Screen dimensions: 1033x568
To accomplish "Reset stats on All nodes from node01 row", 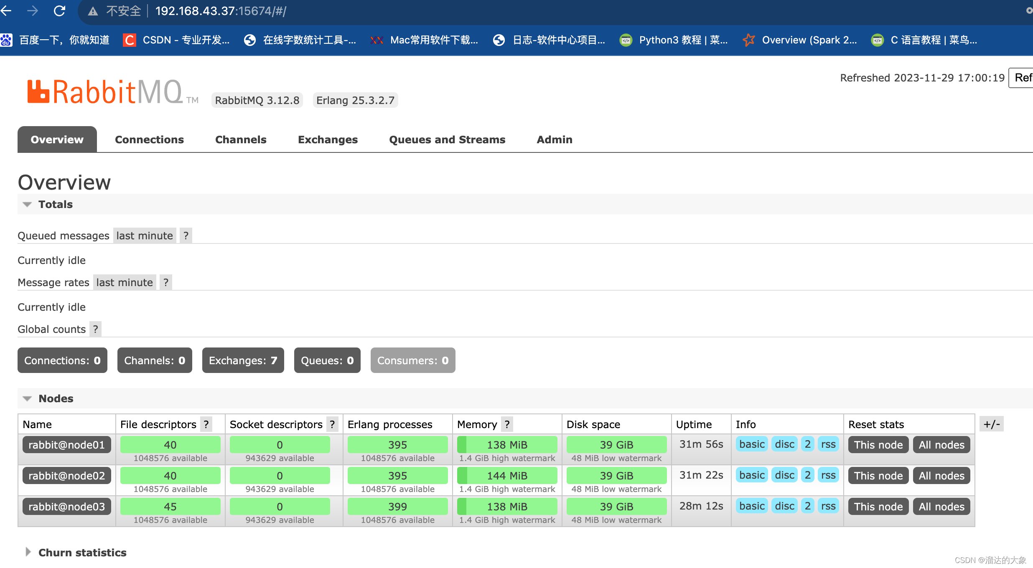I will (x=941, y=445).
